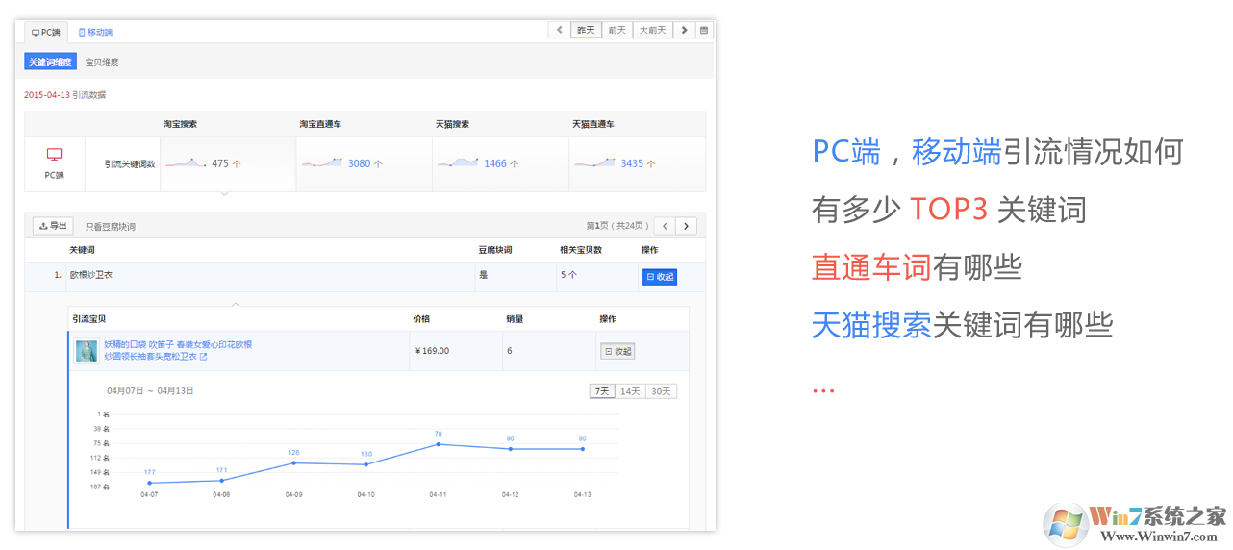Viewport: 1233px width, 550px height.
Task: Collapse the product detail with gray 收起
Action: [x=617, y=351]
